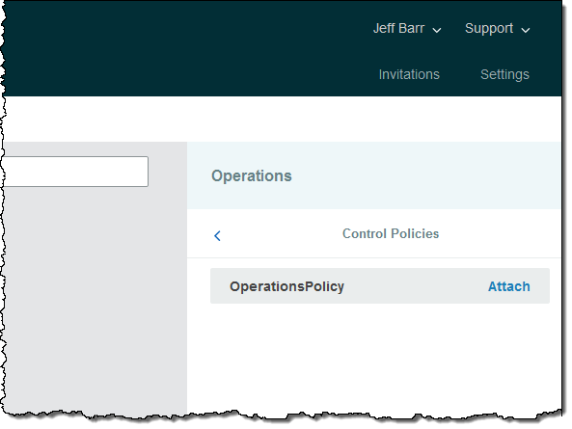Attach the OperationsPolicy
Viewport: 572px width, 429px height.
pos(509,286)
